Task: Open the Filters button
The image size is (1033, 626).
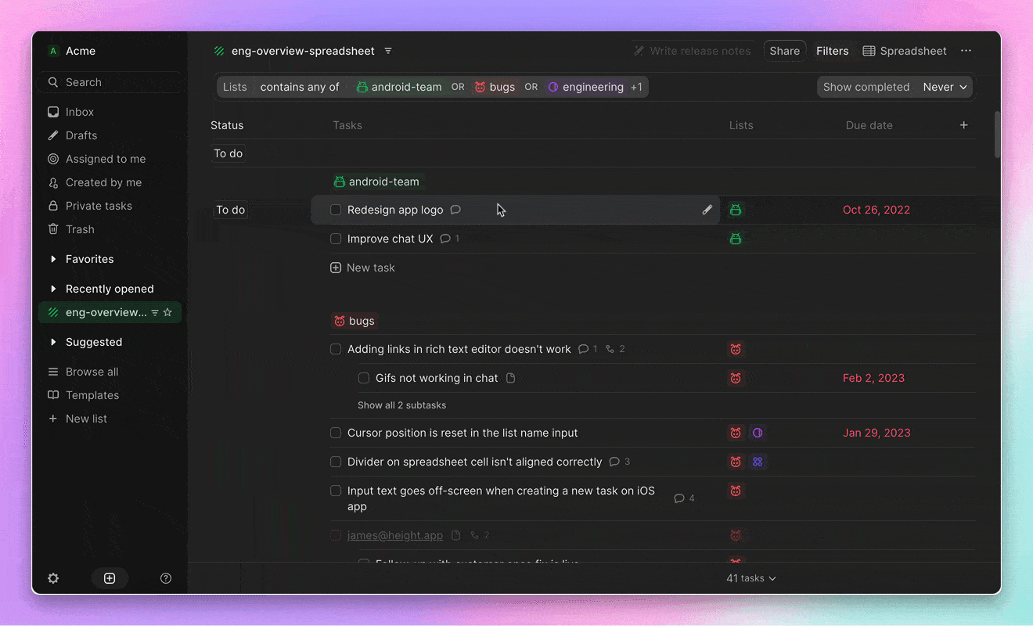Action: tap(832, 51)
